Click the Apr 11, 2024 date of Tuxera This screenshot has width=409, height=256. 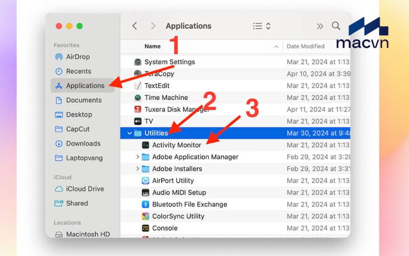pos(318,110)
